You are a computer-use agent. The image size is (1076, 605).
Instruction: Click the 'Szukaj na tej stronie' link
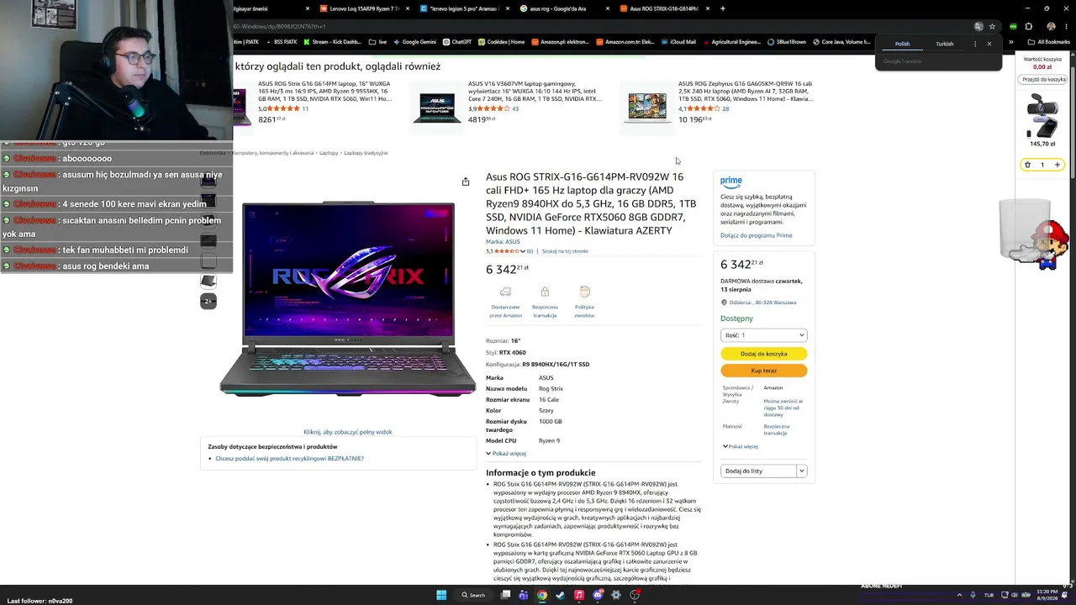(565, 251)
